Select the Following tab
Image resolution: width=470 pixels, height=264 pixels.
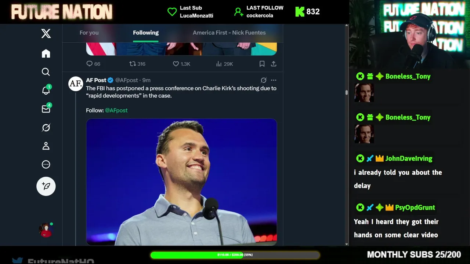pos(146,33)
